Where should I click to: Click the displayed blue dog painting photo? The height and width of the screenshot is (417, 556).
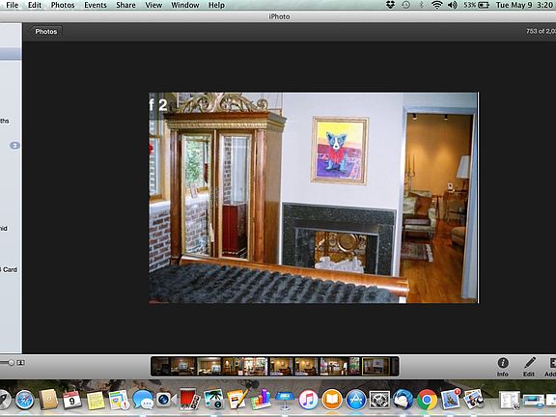(314, 198)
